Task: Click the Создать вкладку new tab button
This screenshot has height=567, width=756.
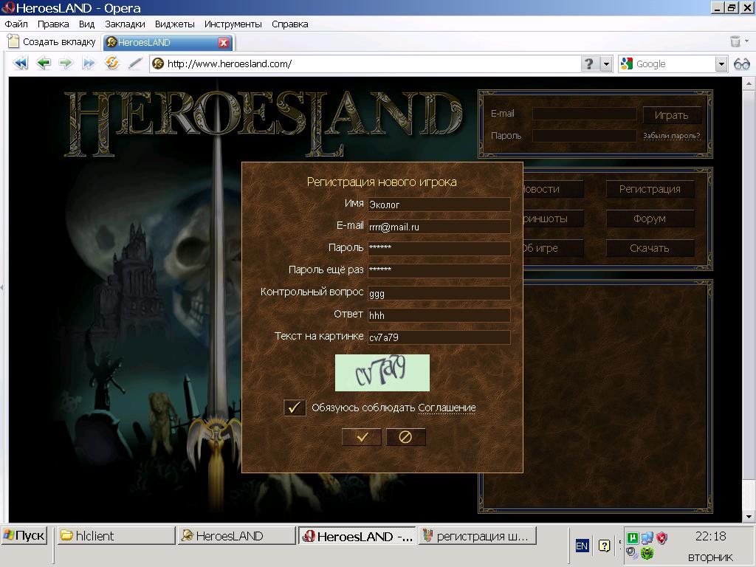Action: [52, 42]
